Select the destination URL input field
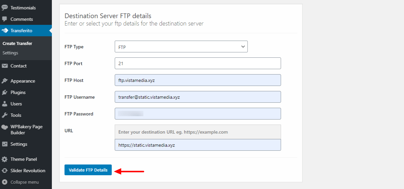404x189 pixels. tap(198, 145)
